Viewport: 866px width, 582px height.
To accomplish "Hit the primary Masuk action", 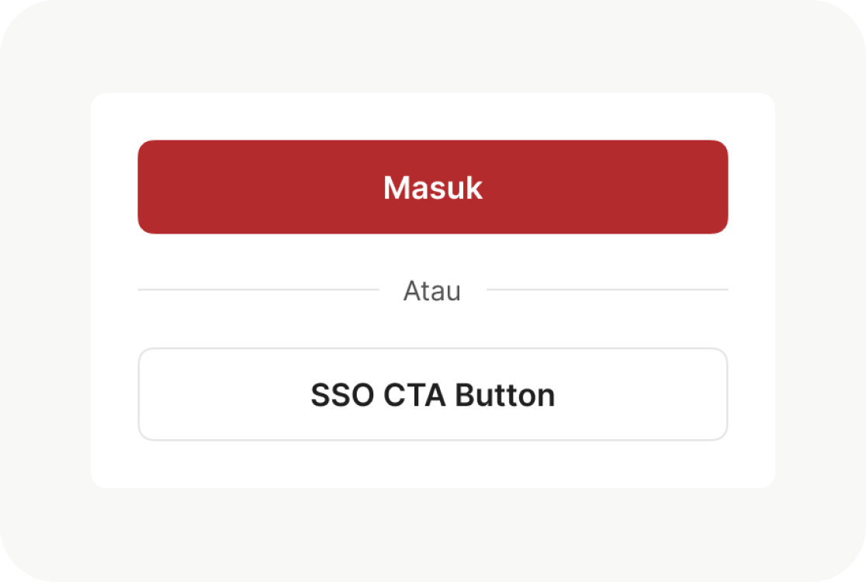I will 432,187.
